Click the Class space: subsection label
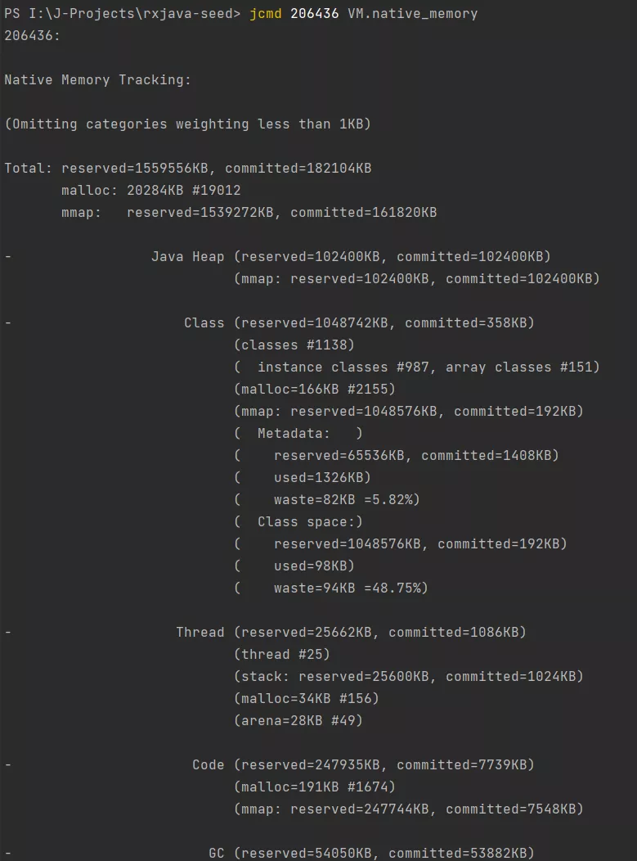Image resolution: width=637 pixels, height=861 pixels. pyautogui.click(x=310, y=521)
